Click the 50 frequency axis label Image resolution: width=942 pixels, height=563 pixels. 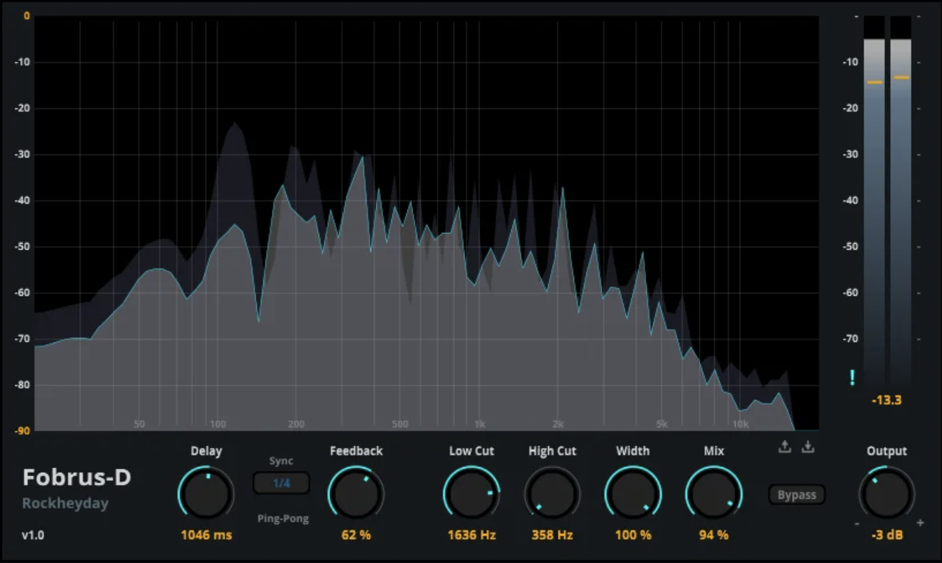coord(139,424)
